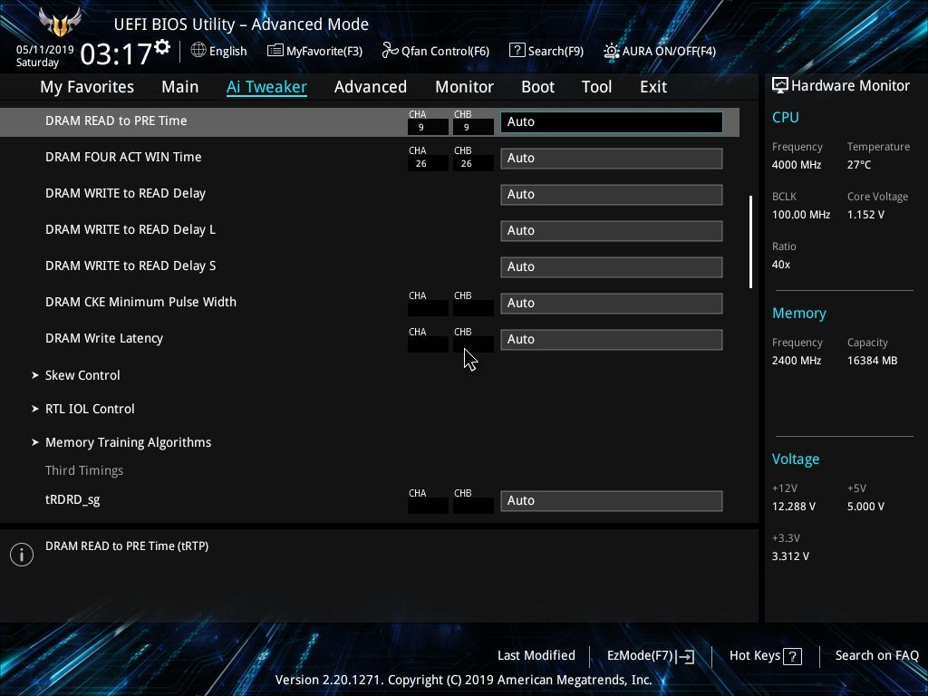Click Third Timings section header
The height and width of the screenshot is (696, 928).
click(84, 470)
